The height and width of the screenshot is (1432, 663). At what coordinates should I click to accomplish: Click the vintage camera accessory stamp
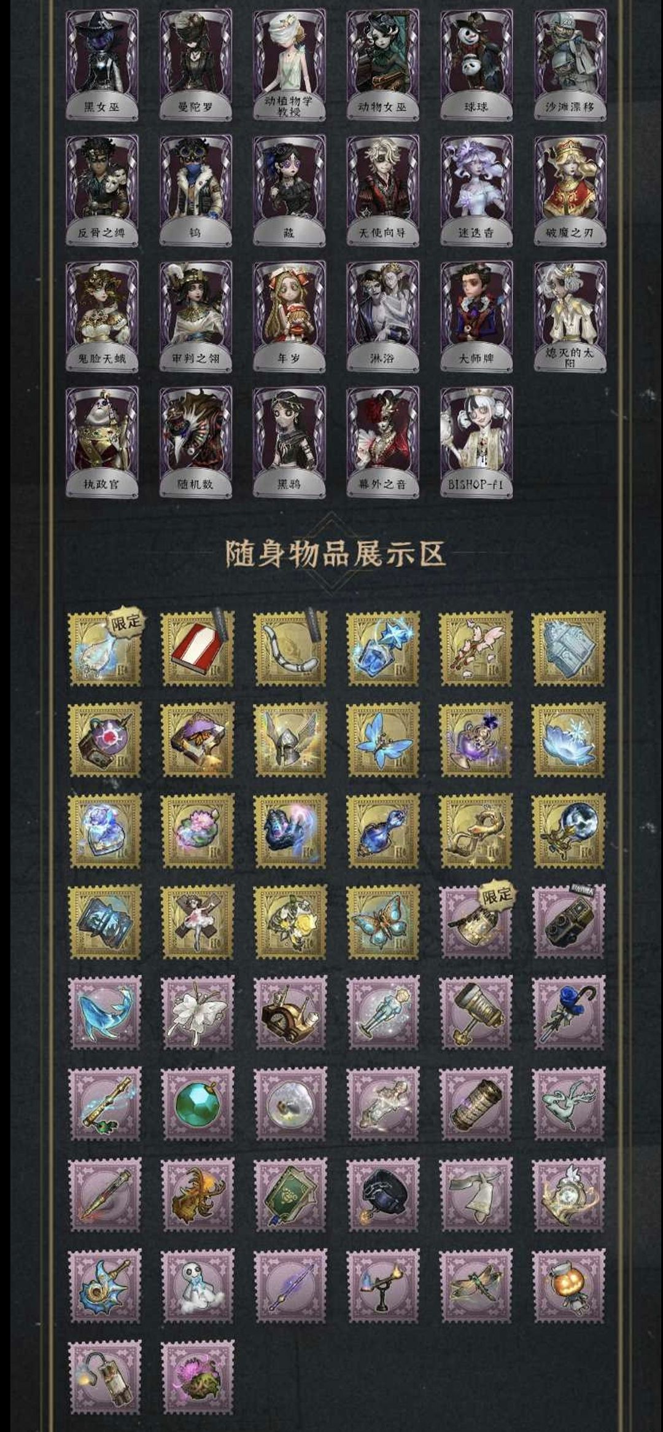[568, 921]
